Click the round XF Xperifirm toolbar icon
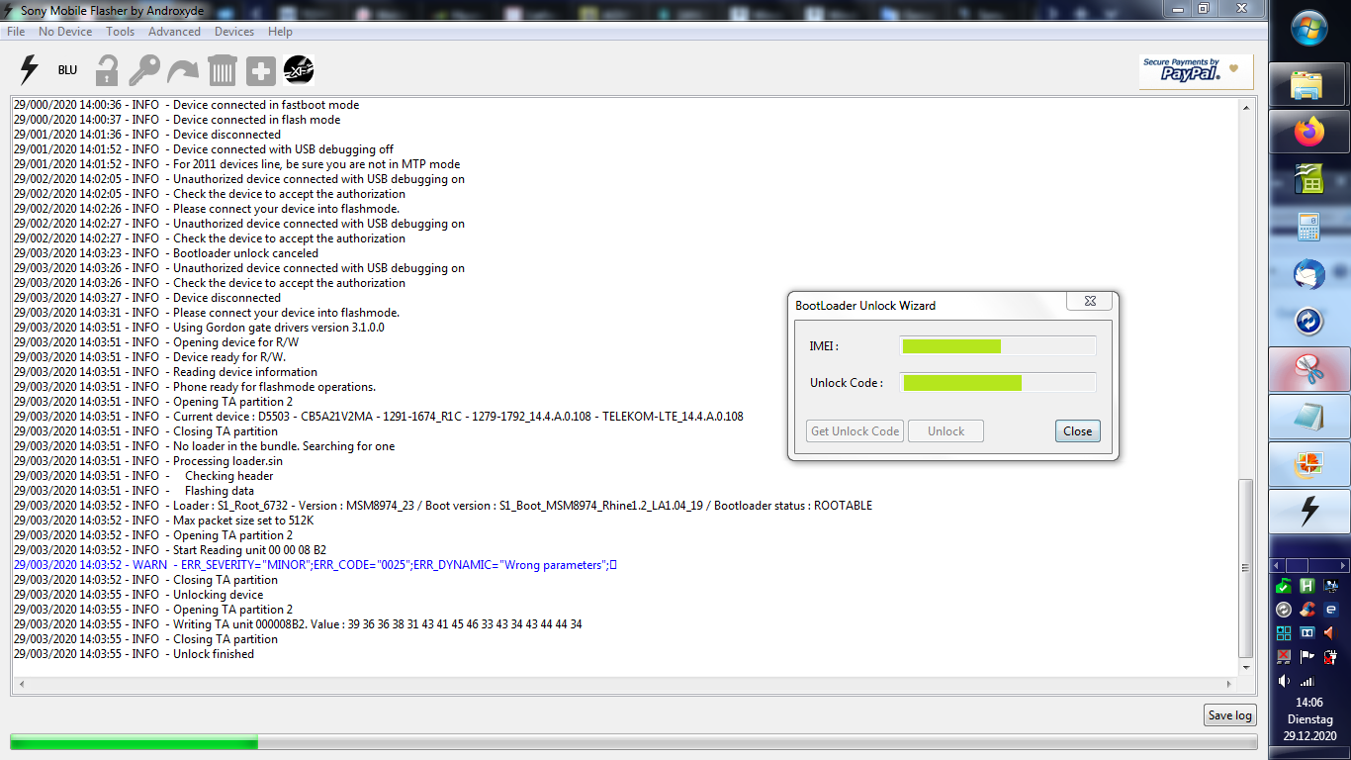 299,70
